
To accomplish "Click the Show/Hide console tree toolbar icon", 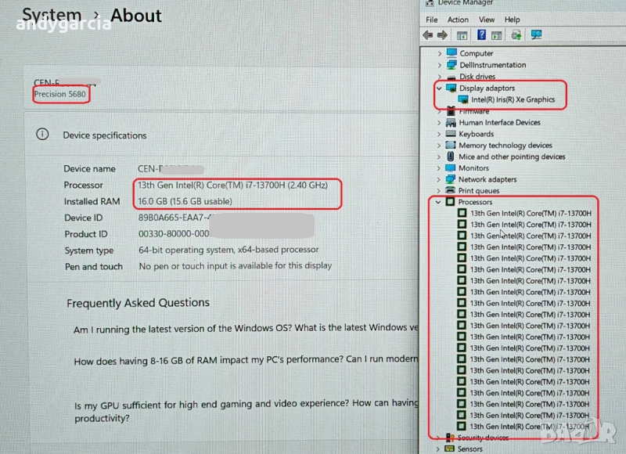I will coord(462,35).
